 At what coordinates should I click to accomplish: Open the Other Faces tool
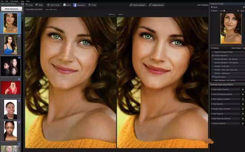[x=54, y=5]
